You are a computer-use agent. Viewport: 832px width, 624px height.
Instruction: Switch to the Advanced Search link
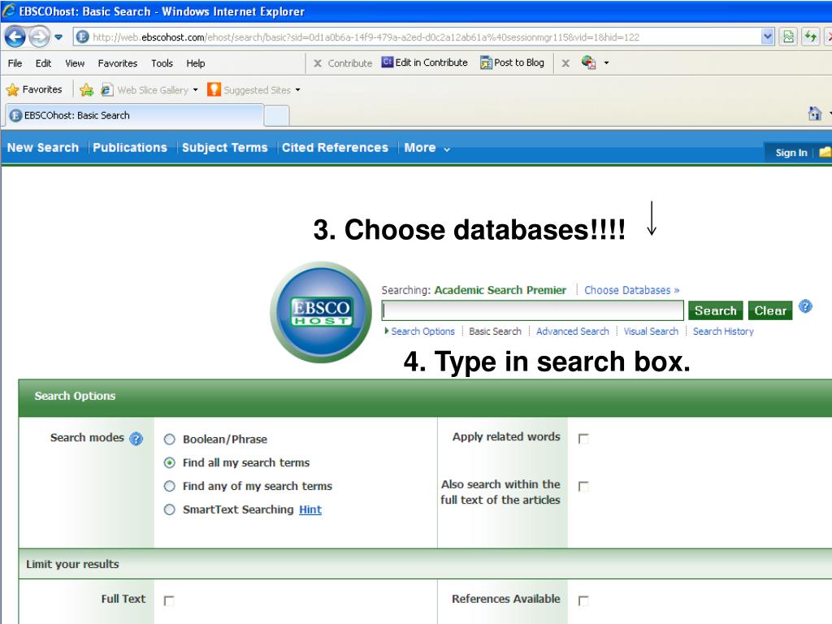pyautogui.click(x=573, y=331)
